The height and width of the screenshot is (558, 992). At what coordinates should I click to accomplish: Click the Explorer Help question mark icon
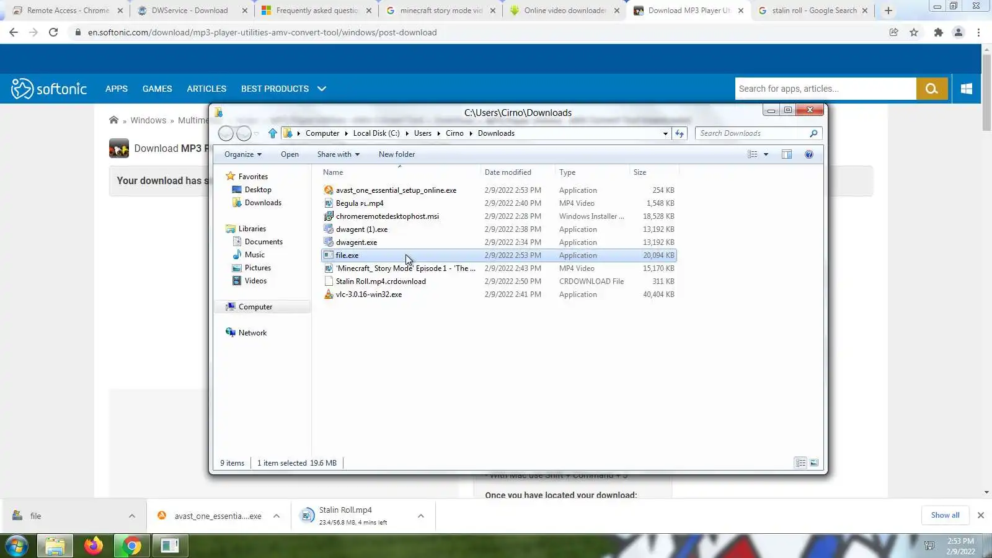click(809, 154)
